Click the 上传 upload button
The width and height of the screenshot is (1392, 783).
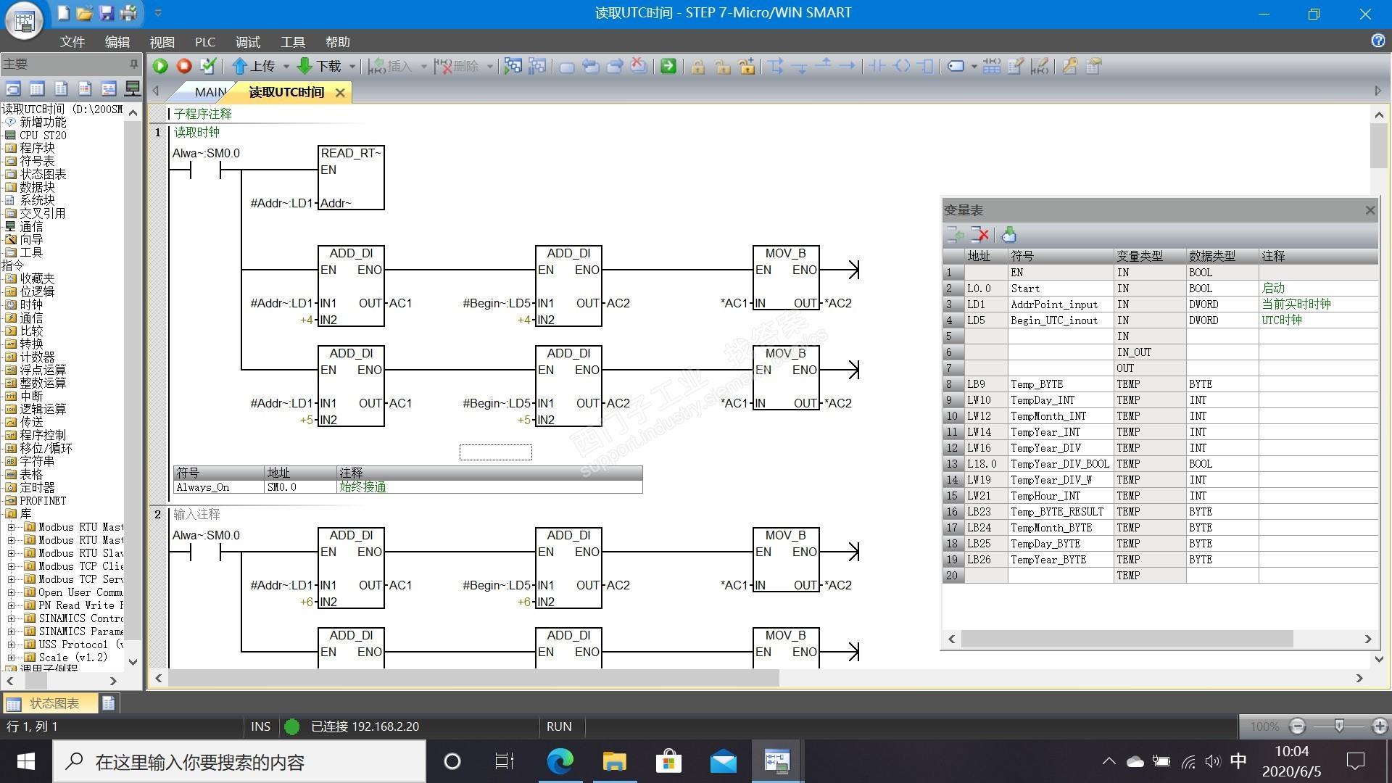[x=254, y=67]
